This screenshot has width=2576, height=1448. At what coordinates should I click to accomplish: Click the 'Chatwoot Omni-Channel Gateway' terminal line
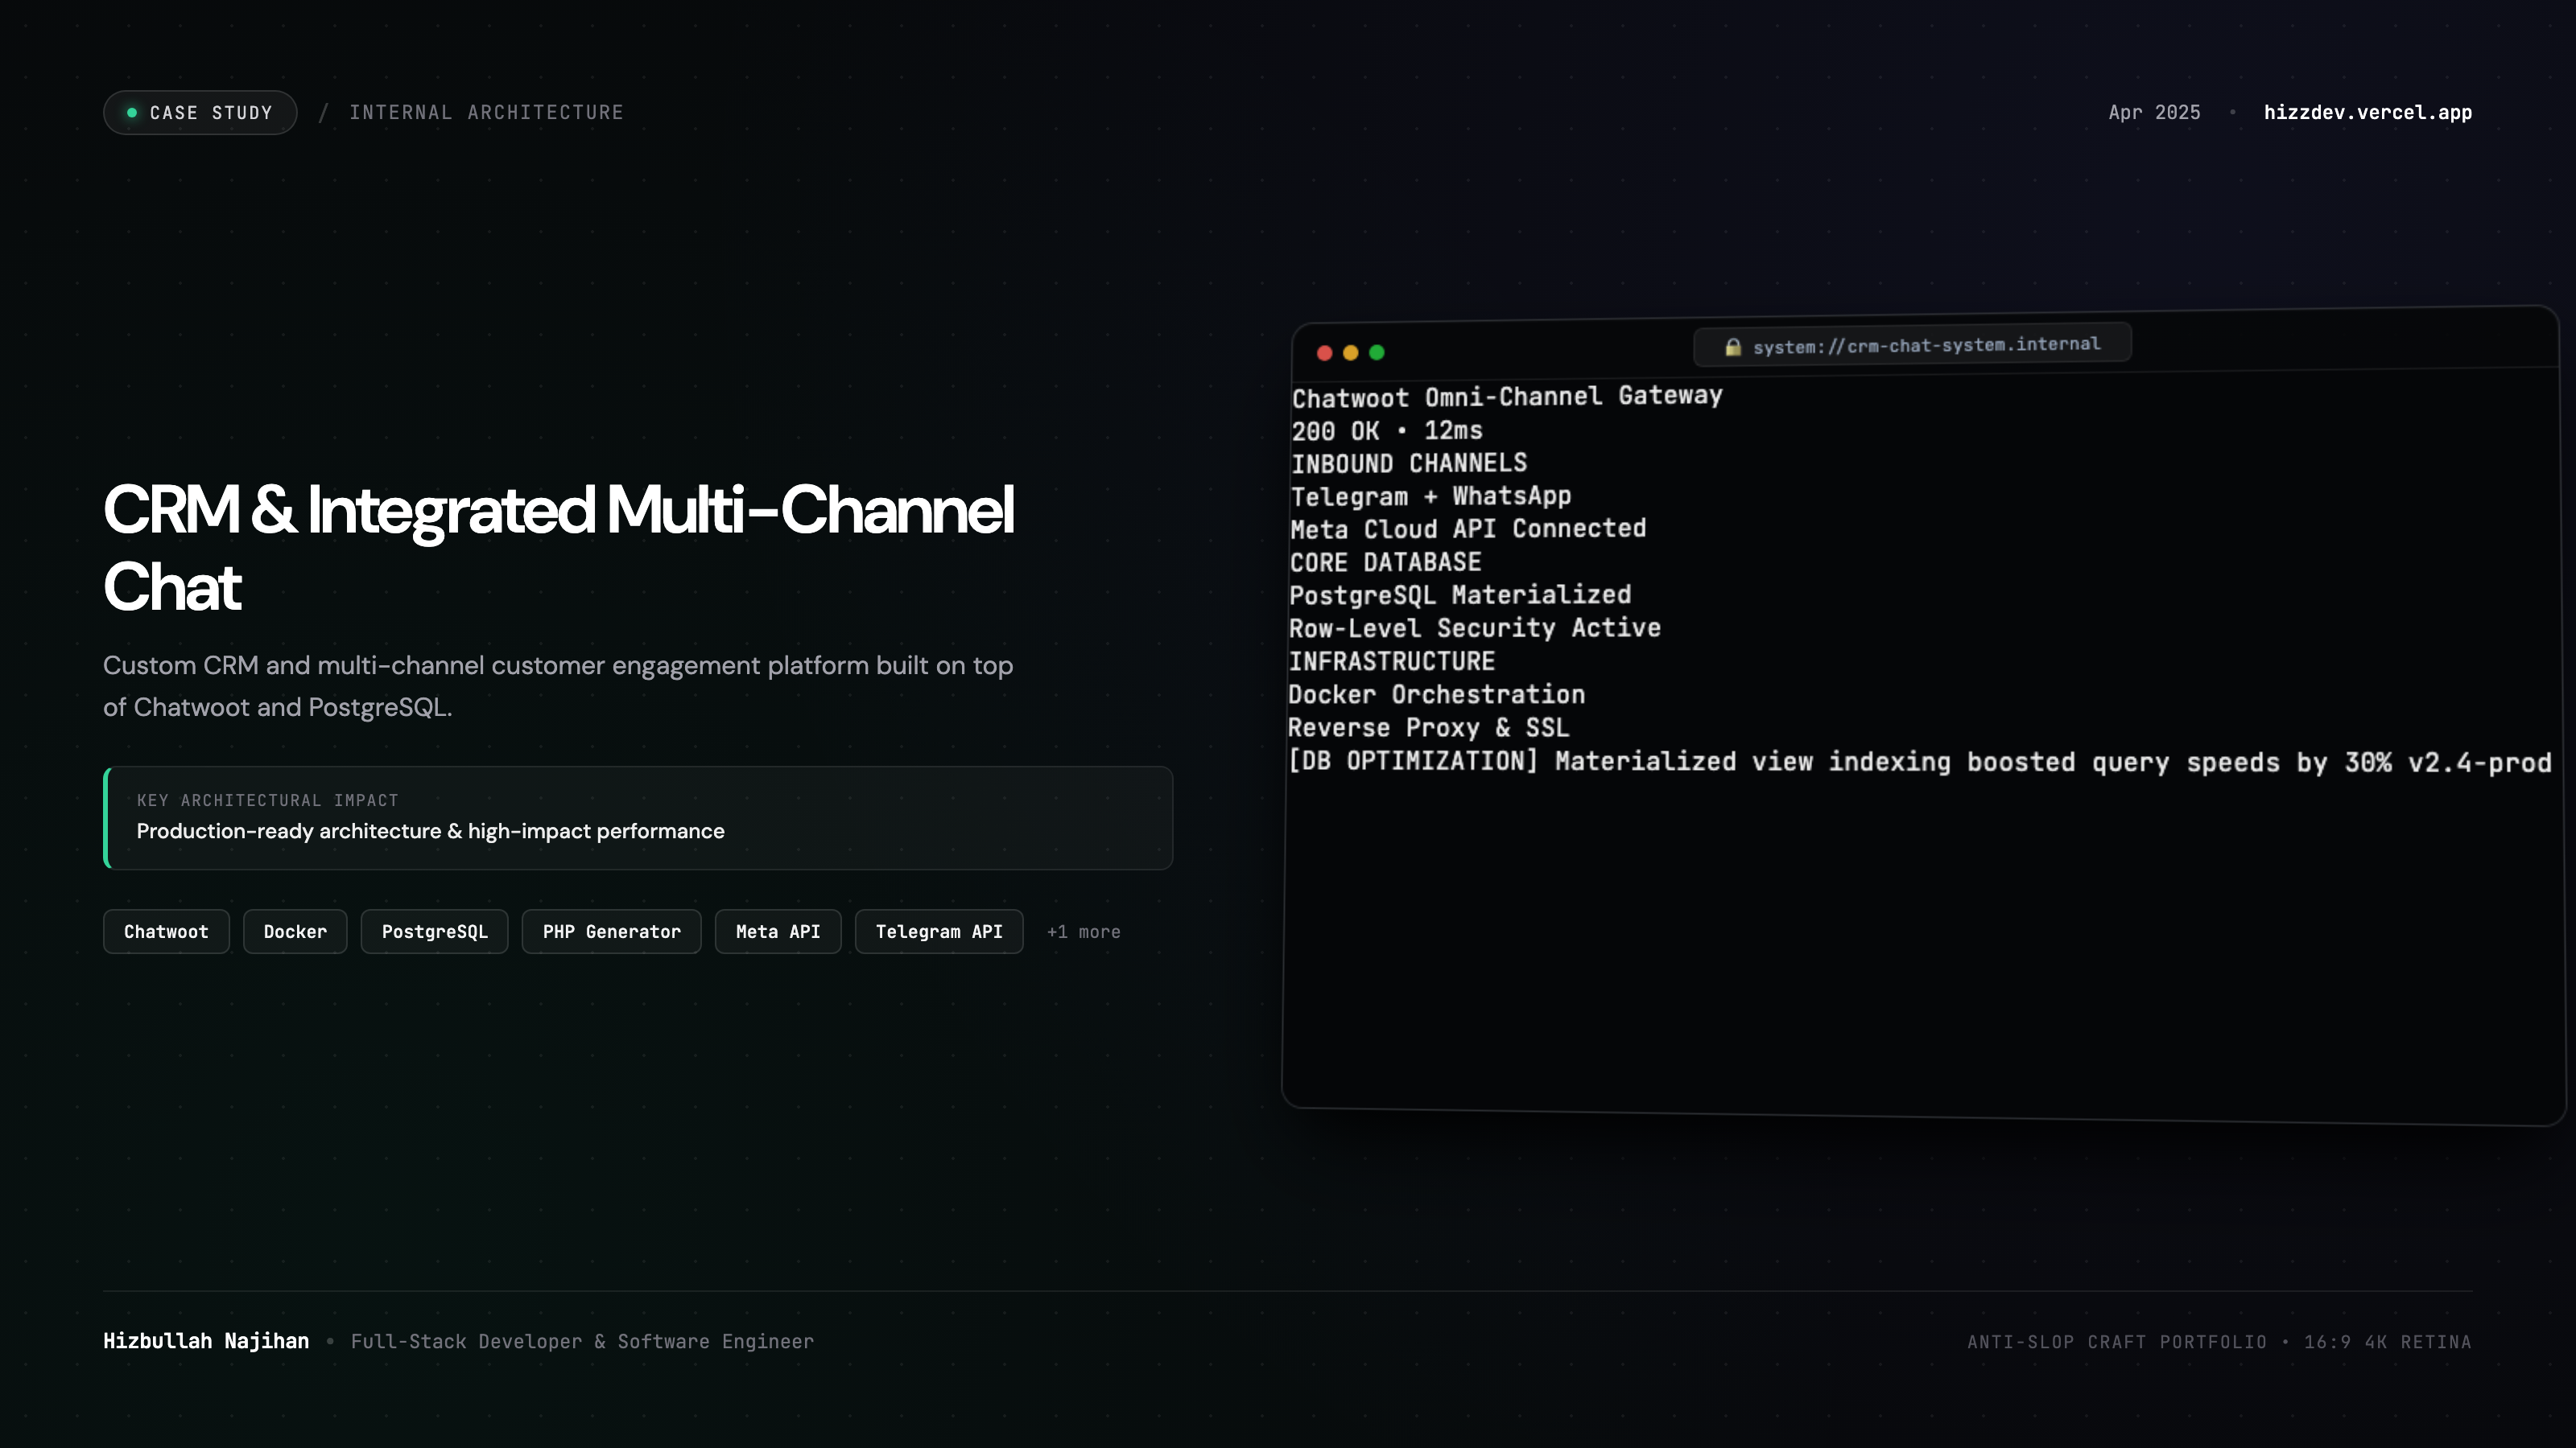coord(1507,397)
